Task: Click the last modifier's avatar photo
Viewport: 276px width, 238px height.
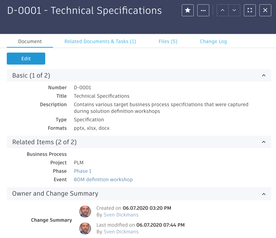Action: coord(85,228)
